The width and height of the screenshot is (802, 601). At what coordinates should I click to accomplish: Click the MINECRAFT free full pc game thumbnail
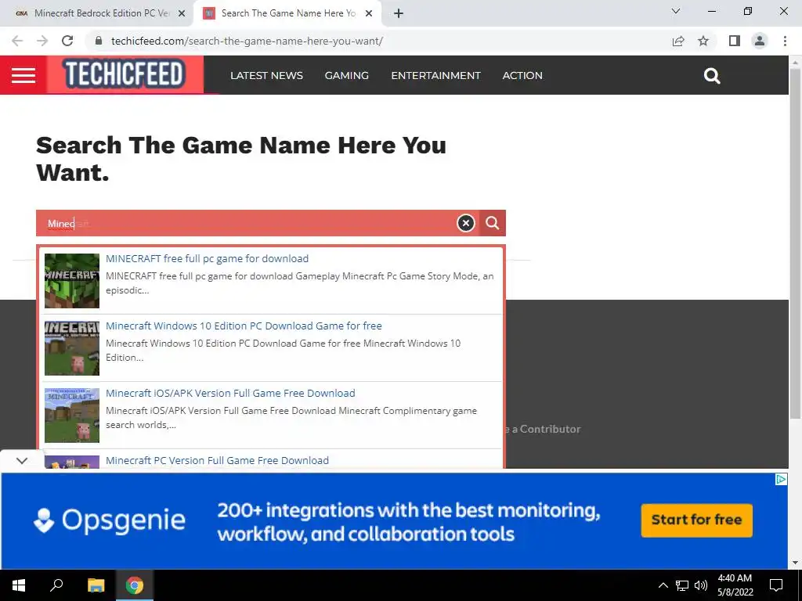(x=71, y=281)
